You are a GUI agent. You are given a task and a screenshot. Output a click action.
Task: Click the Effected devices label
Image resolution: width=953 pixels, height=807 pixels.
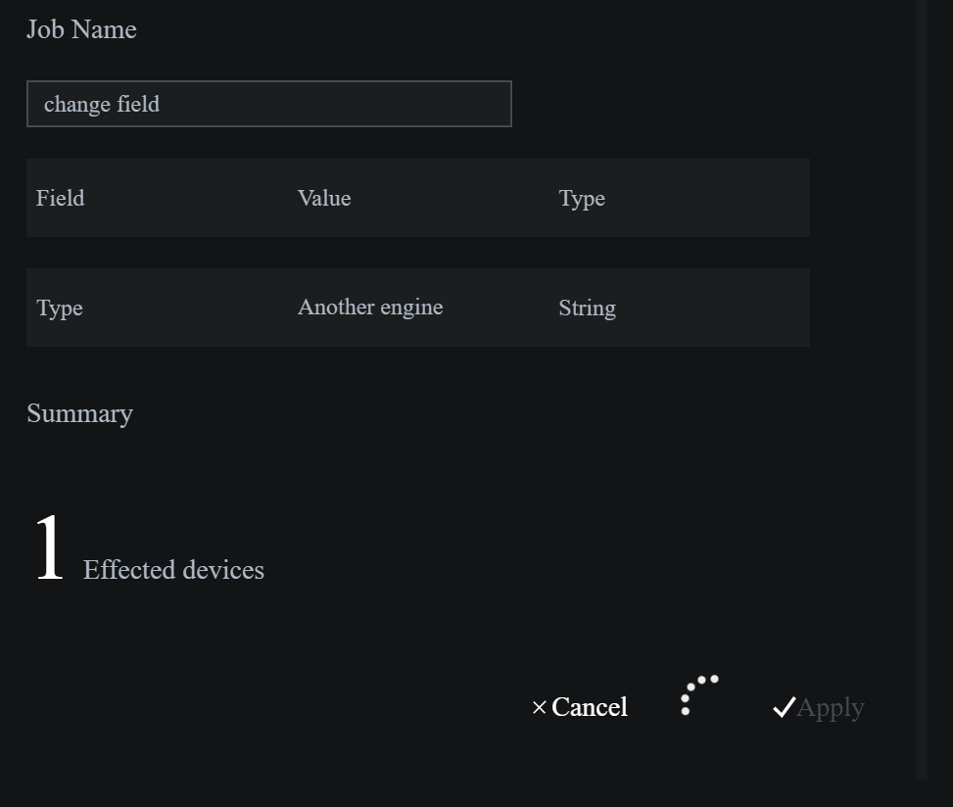[x=173, y=570]
